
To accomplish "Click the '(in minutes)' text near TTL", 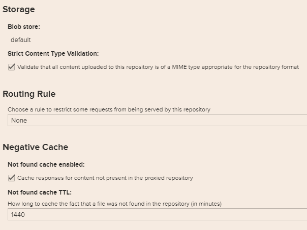I will (206, 204).
